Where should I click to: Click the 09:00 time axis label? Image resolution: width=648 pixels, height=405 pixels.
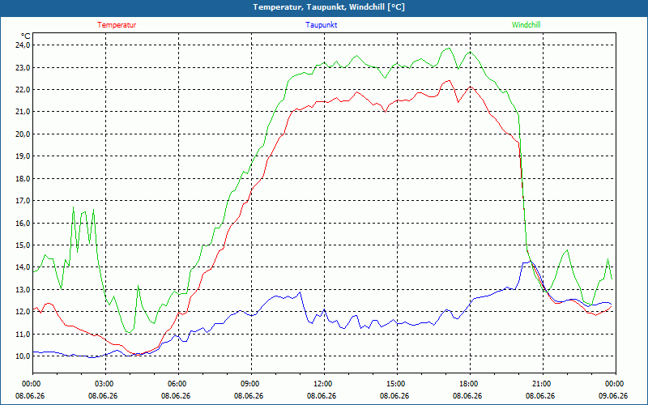251,384
